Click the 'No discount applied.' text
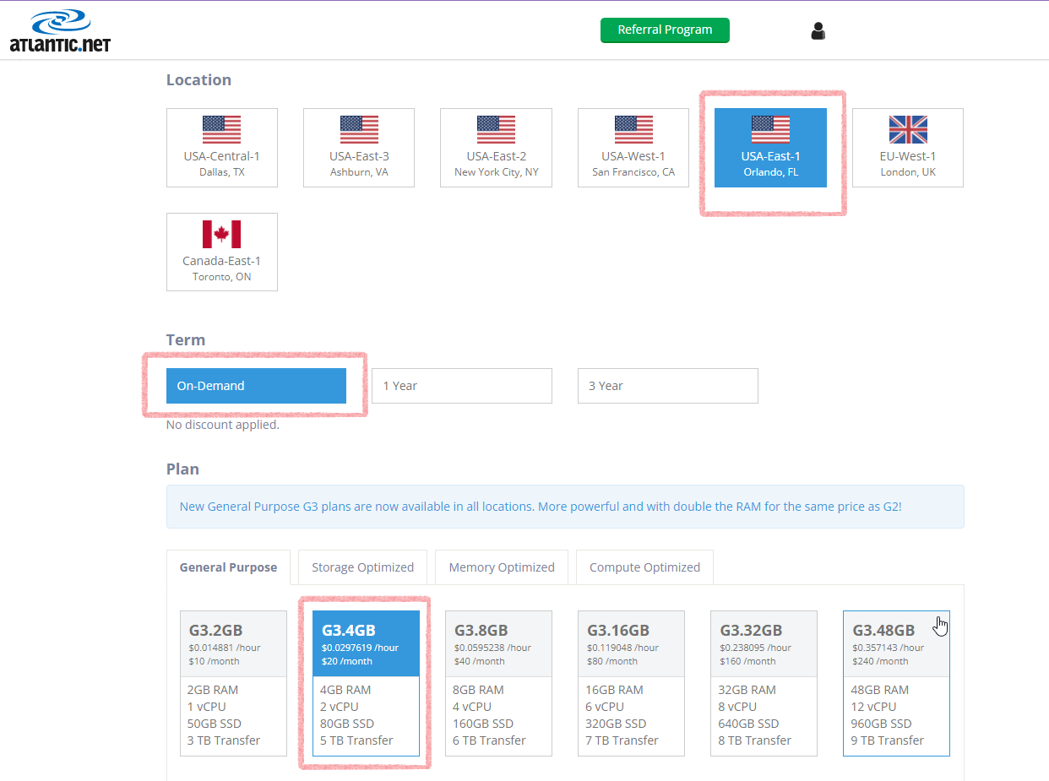 coord(223,425)
